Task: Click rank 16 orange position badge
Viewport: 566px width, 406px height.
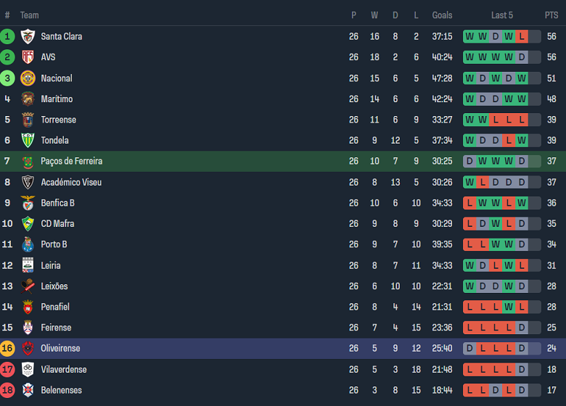Action: [7, 349]
